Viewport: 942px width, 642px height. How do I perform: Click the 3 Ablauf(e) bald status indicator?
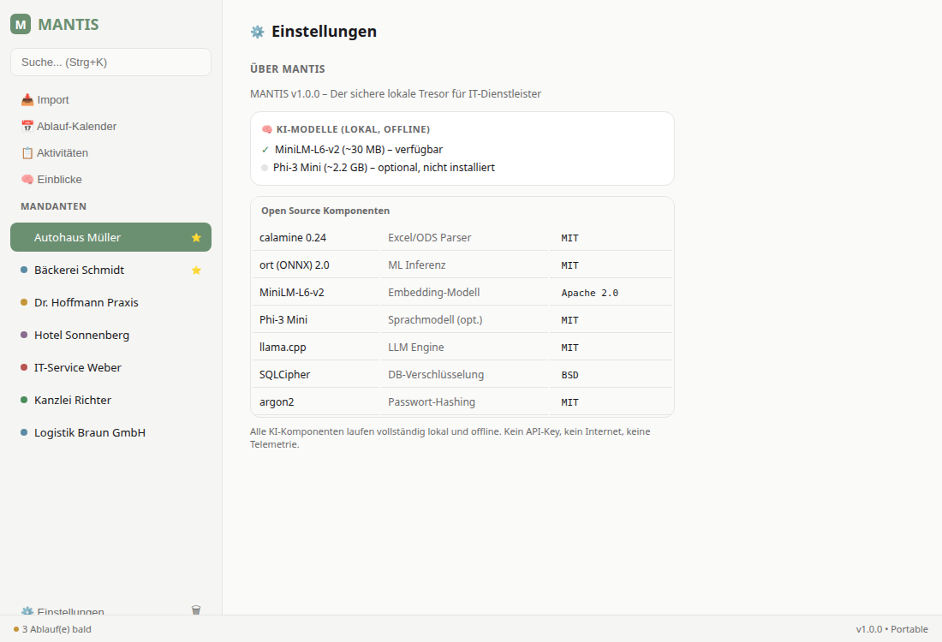53,629
